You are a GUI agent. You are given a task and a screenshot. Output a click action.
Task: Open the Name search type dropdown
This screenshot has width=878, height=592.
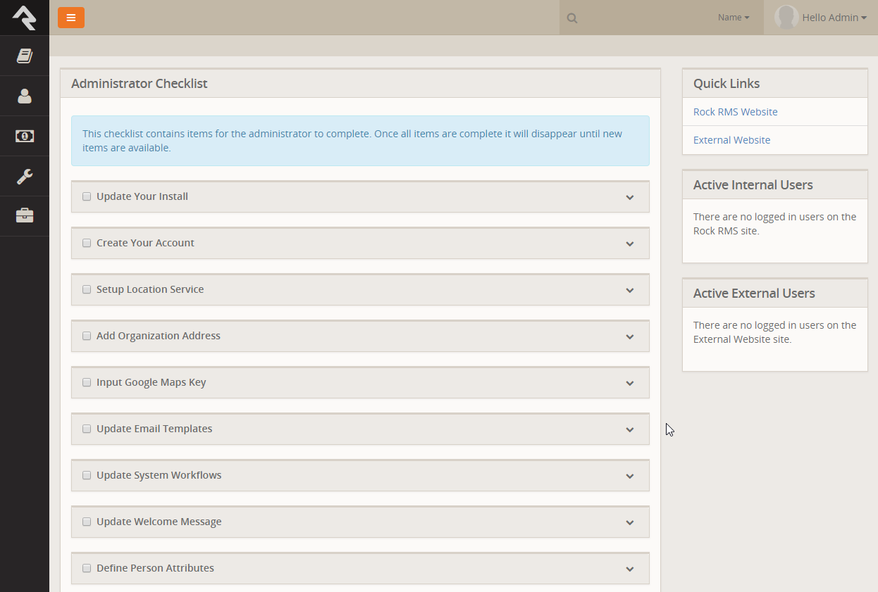[x=734, y=18]
